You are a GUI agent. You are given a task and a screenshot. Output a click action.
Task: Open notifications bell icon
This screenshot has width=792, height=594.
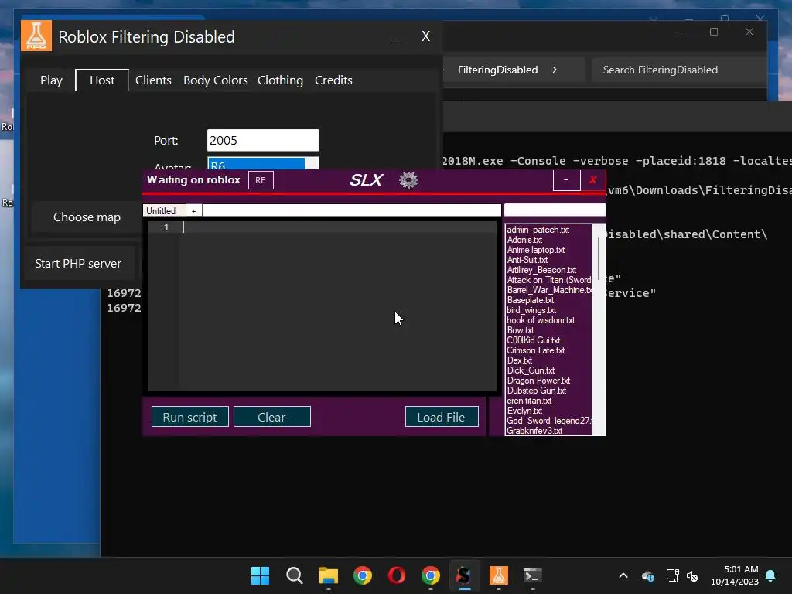pyautogui.click(x=771, y=575)
